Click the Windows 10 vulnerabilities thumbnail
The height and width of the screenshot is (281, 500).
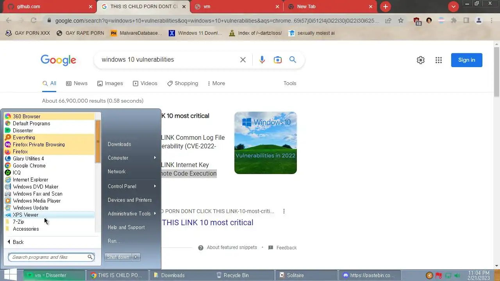tap(266, 143)
